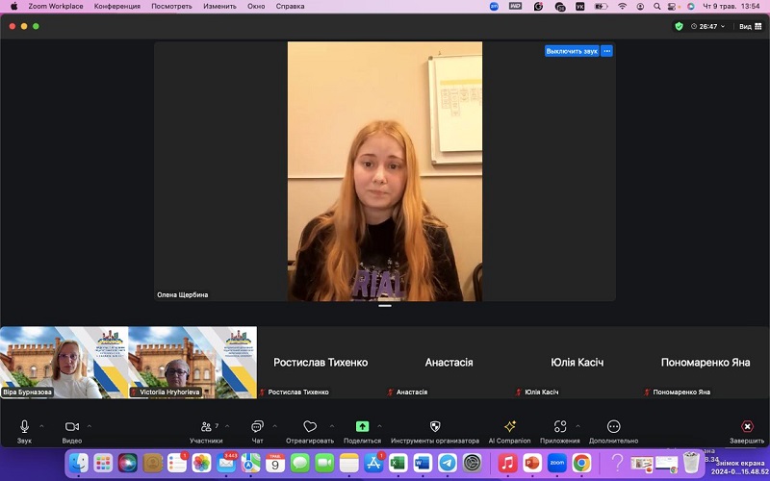Open the Приложения apps icon

560,426
